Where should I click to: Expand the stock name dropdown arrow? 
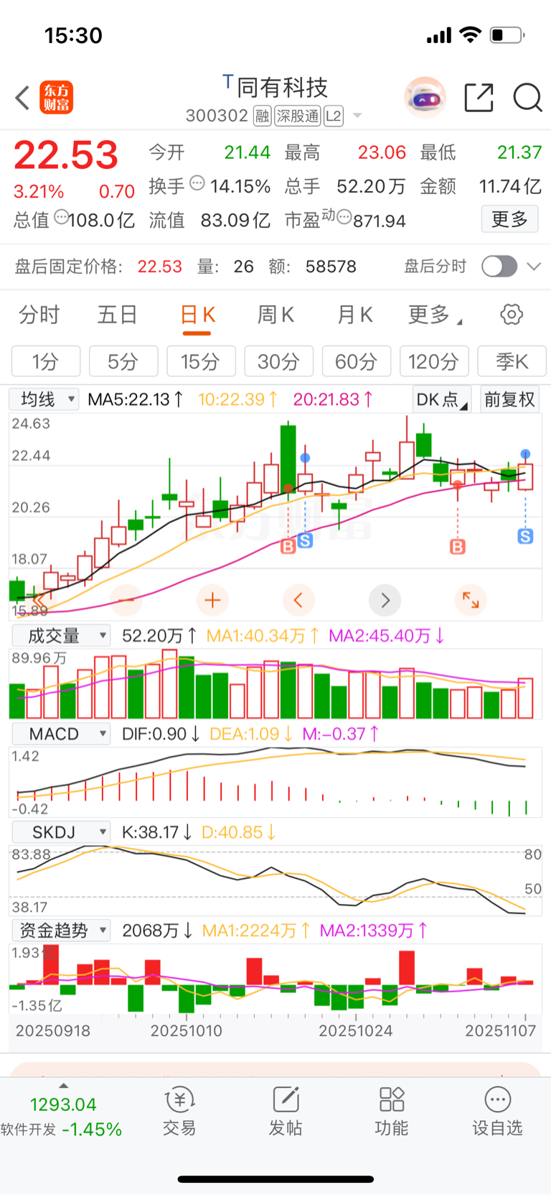pyautogui.click(x=357, y=116)
